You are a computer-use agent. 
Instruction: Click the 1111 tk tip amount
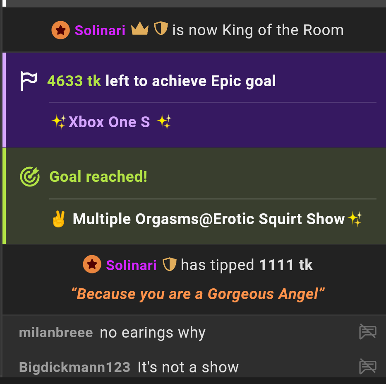coord(286,265)
